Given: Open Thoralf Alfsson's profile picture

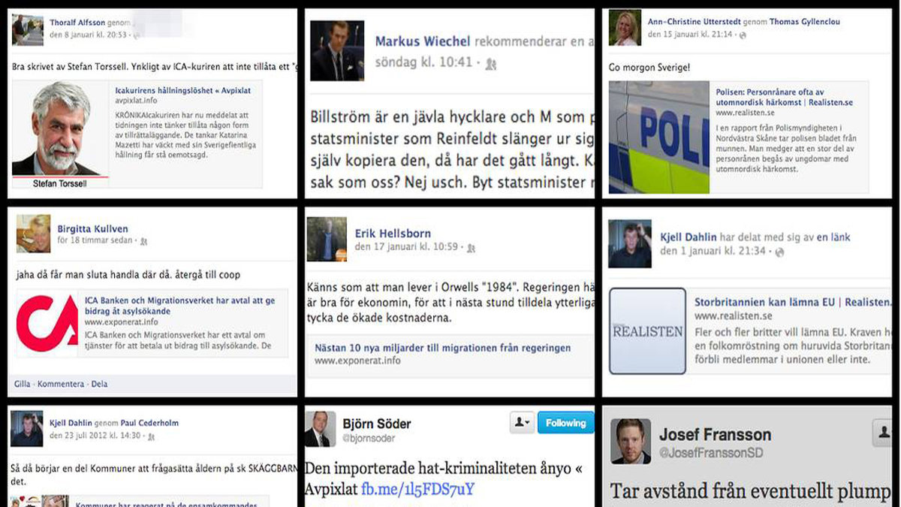Looking at the screenshot, I should coord(28,30).
